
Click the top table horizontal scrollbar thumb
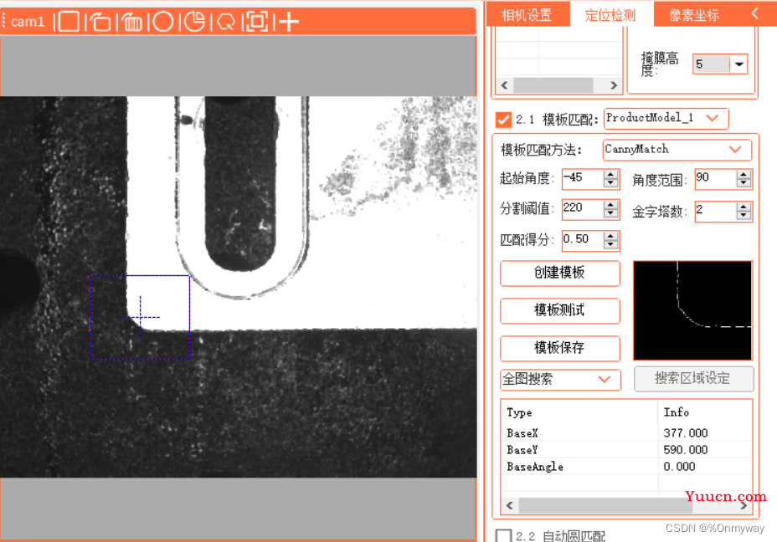coord(553,85)
